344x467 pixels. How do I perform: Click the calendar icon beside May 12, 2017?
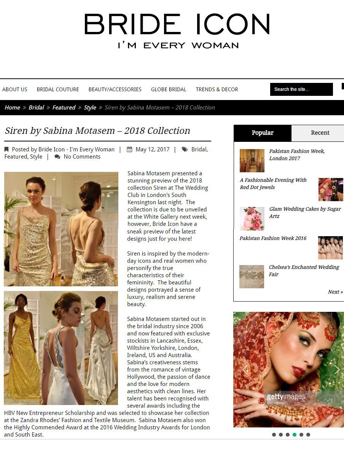(x=129, y=149)
